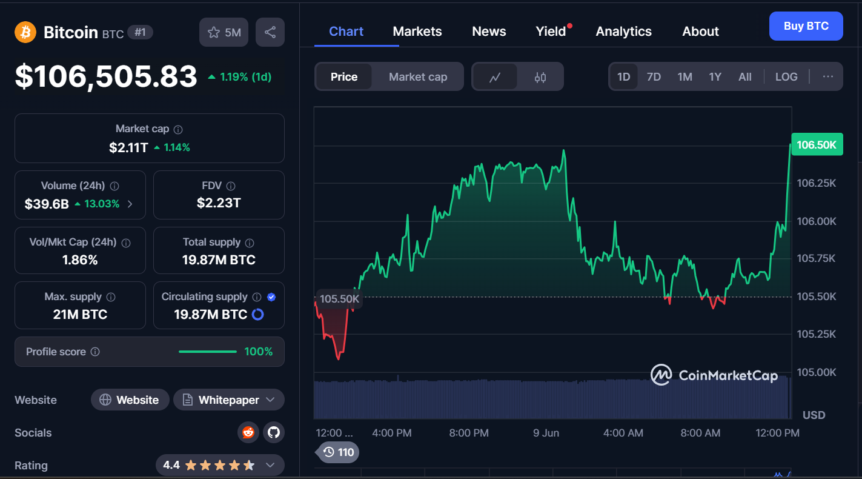
Task: Click the volume bars below the chart
Action: coord(552,398)
